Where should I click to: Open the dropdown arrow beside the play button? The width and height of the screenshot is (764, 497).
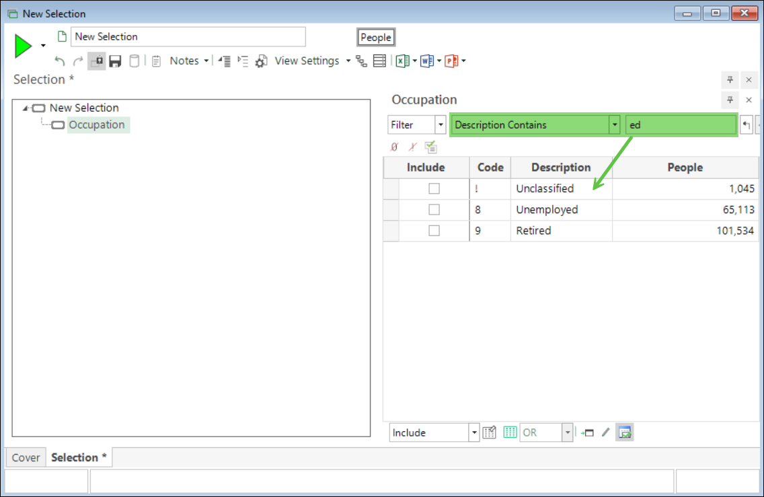pyautogui.click(x=43, y=46)
